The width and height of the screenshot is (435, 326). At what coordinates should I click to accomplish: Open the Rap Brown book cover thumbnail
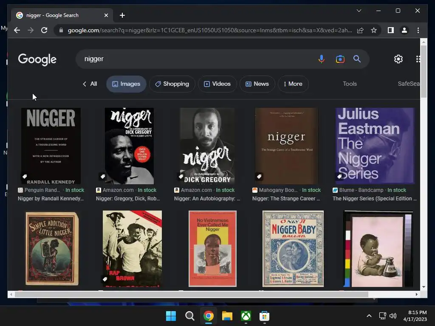coord(133,249)
